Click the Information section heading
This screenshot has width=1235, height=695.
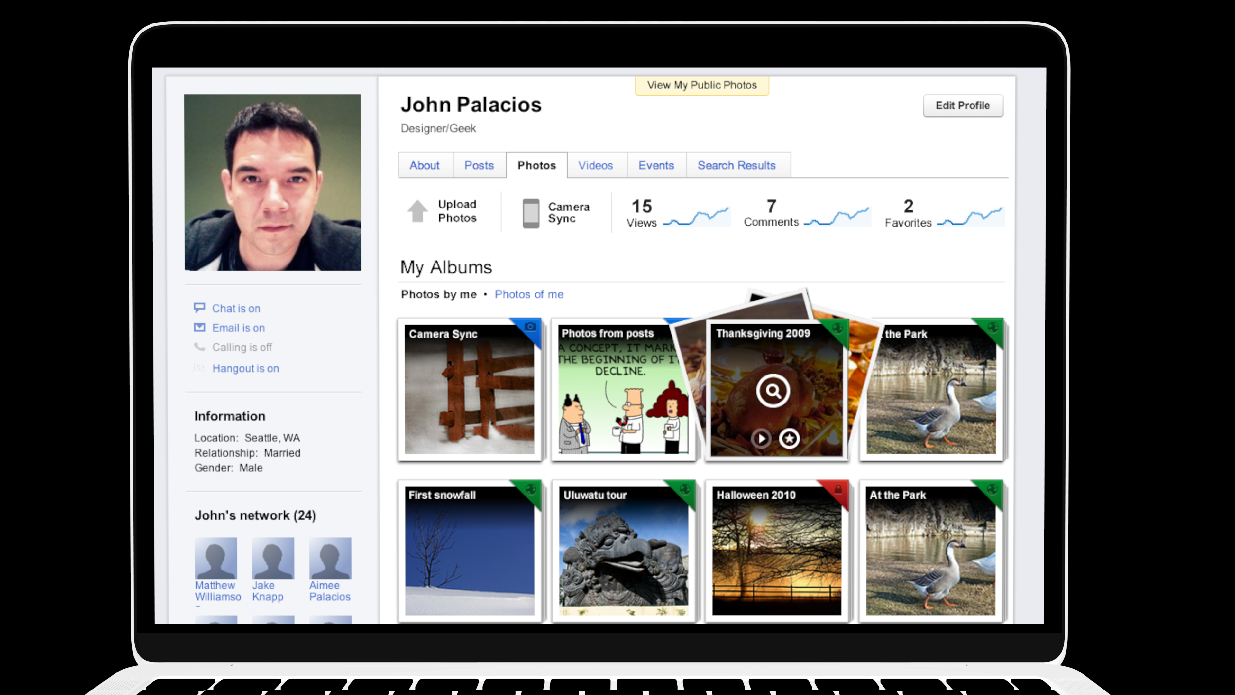tap(230, 416)
